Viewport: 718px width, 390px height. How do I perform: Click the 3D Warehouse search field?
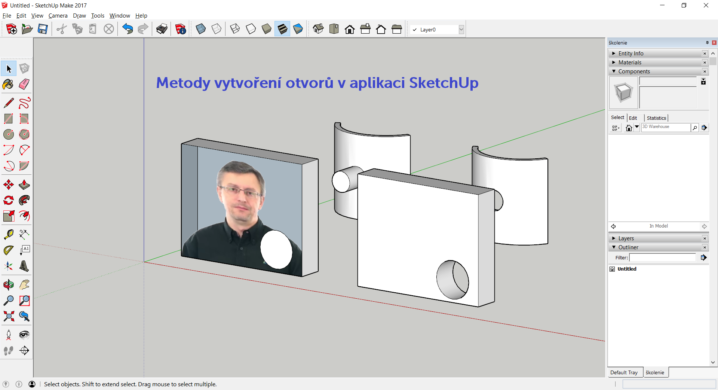tap(666, 127)
